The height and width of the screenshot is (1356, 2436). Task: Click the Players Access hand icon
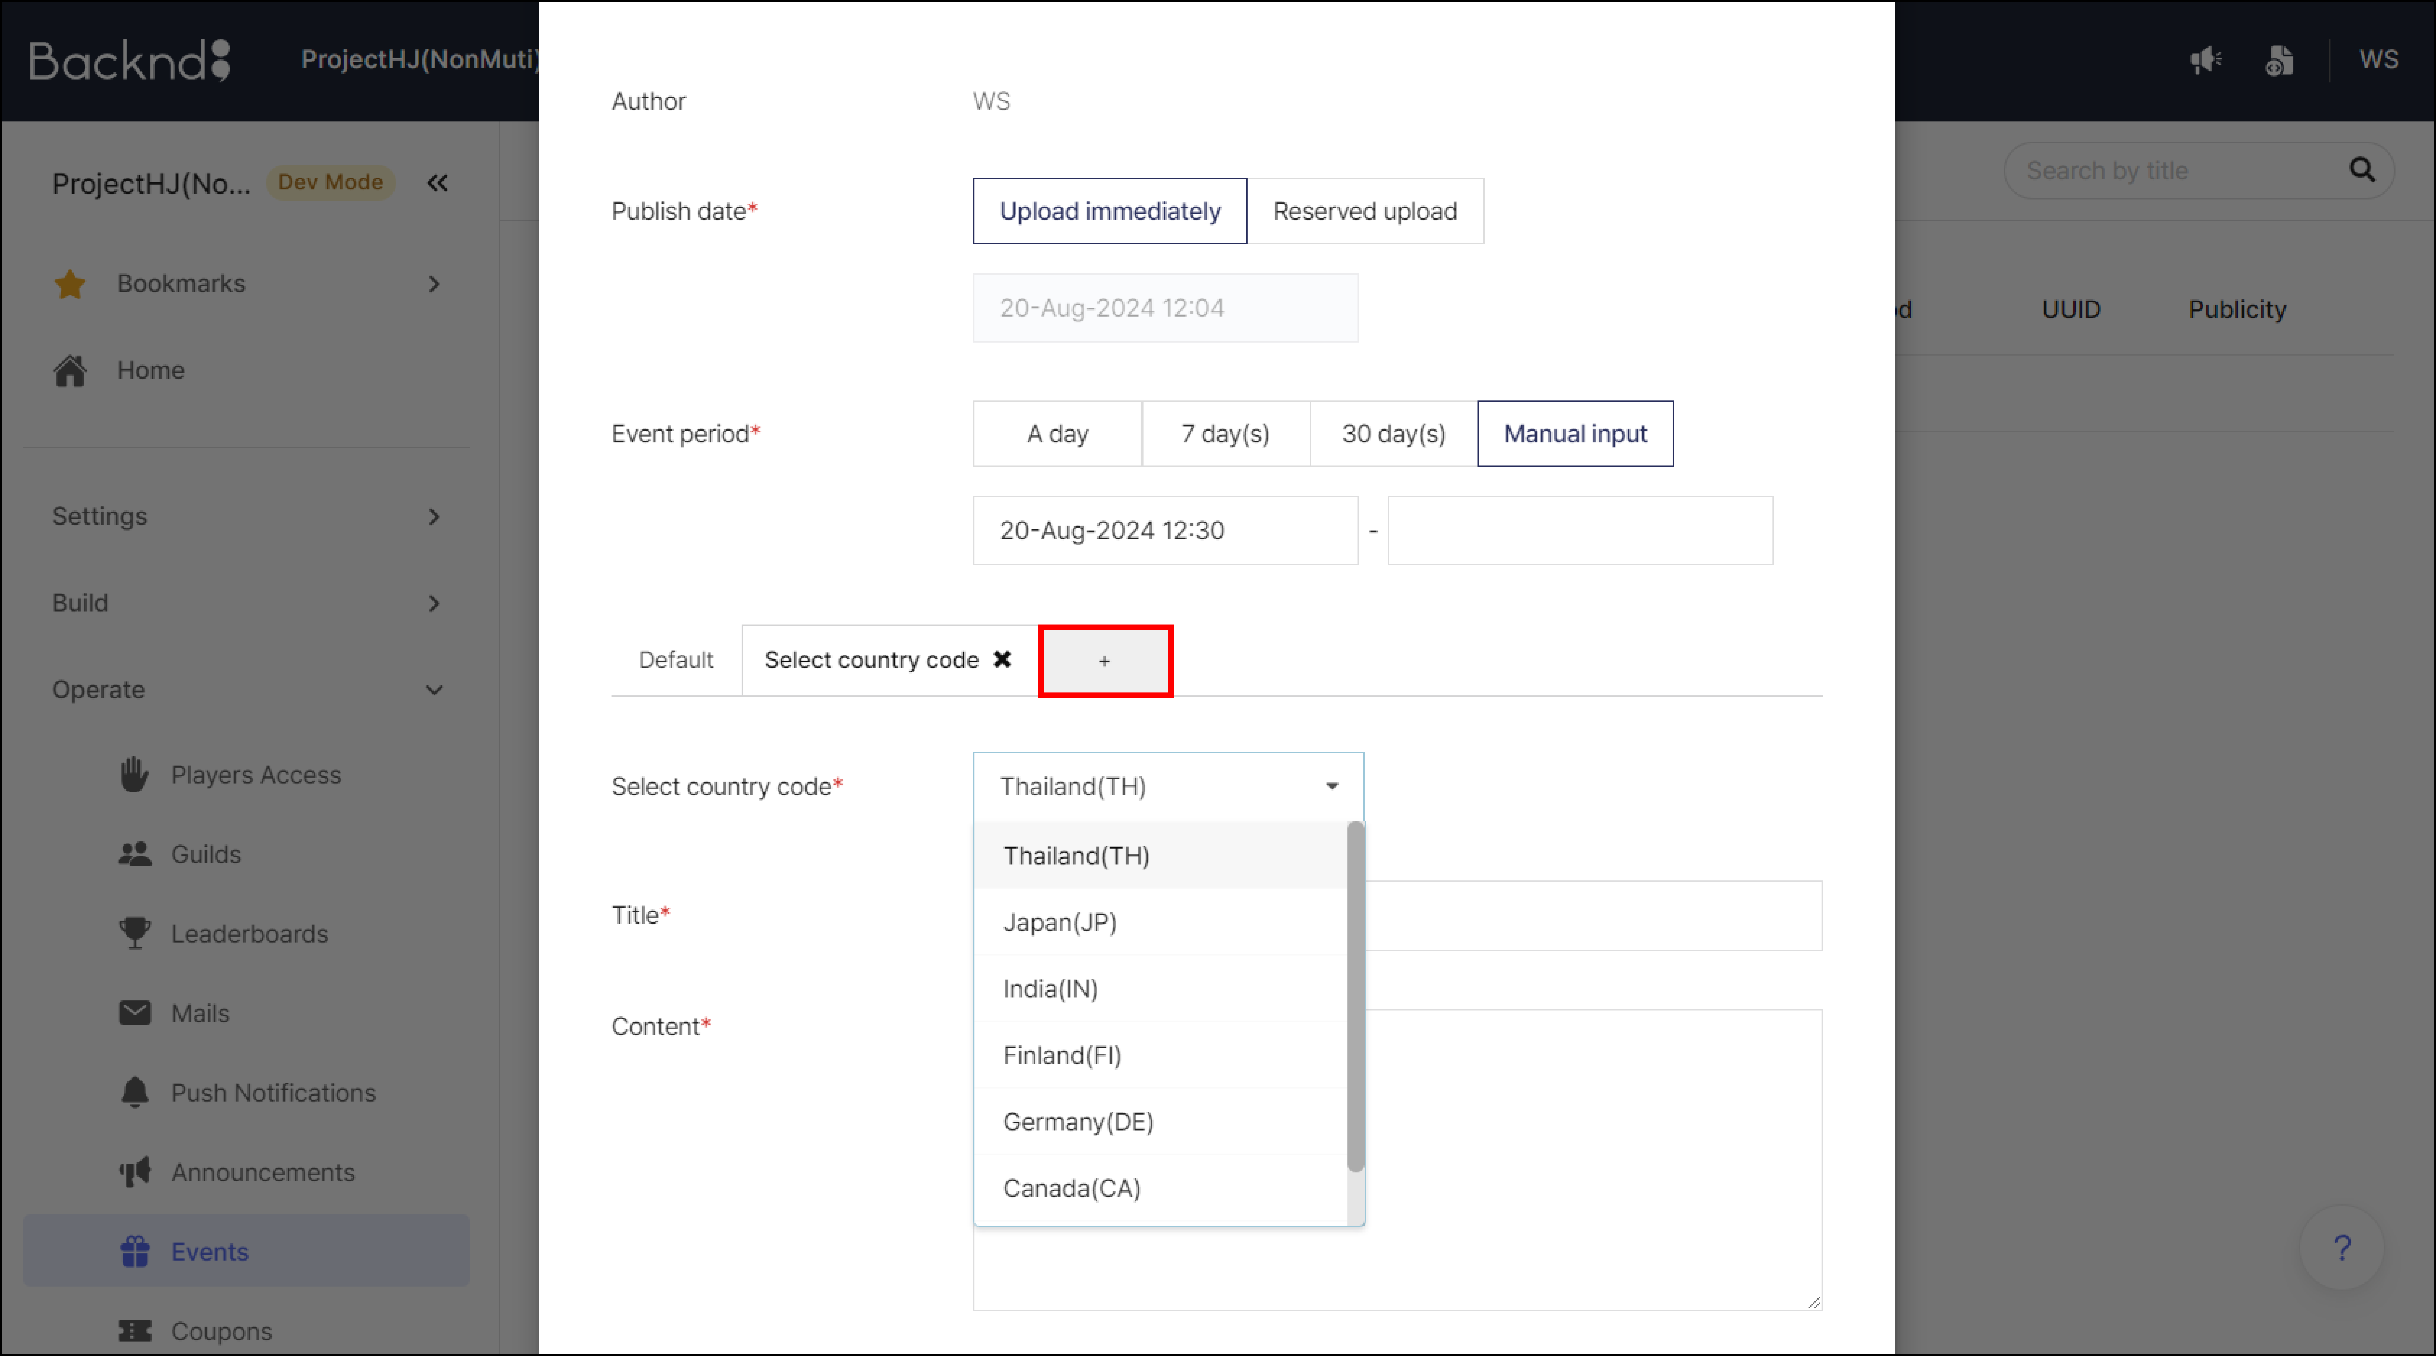(x=134, y=774)
